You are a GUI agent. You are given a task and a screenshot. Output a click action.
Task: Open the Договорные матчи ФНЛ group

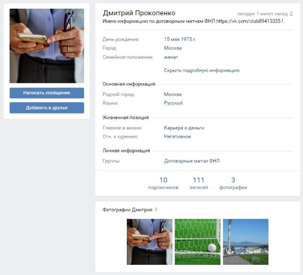[x=191, y=161]
